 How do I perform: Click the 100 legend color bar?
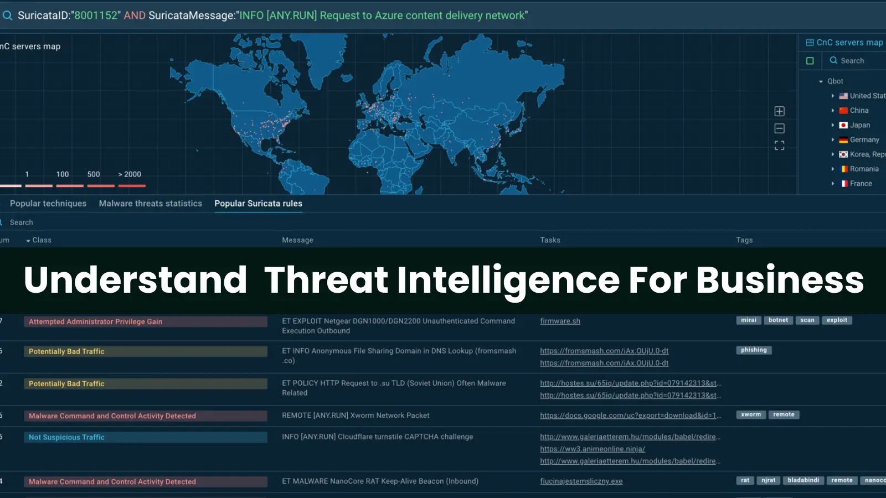click(x=70, y=186)
